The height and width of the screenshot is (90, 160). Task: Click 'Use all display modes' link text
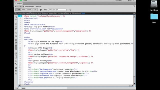tap(59, 78)
